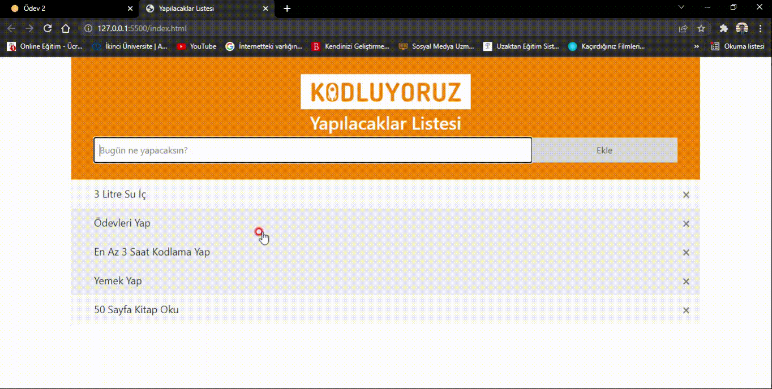772x389 pixels.
Task: Share this page icon
Action: tap(683, 28)
